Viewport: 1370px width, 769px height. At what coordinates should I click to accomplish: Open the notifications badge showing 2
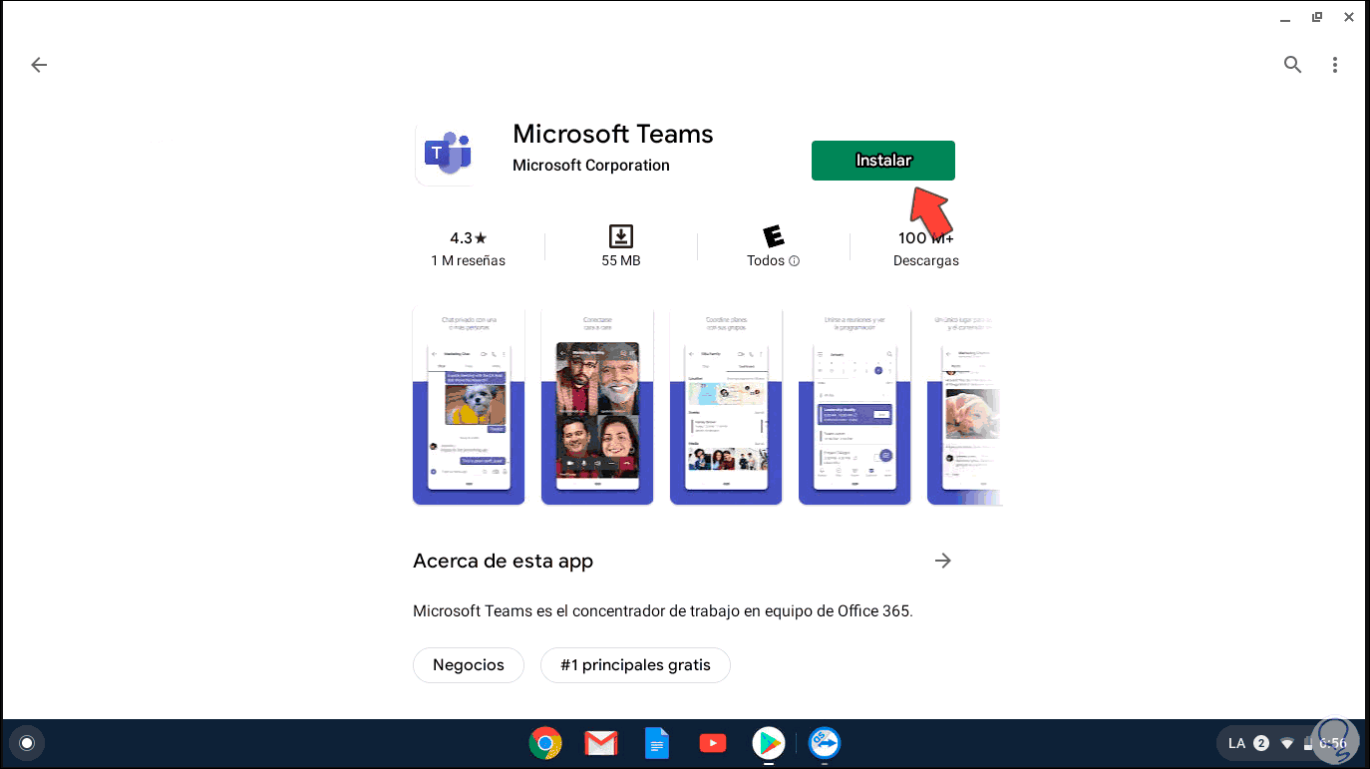[1261, 743]
